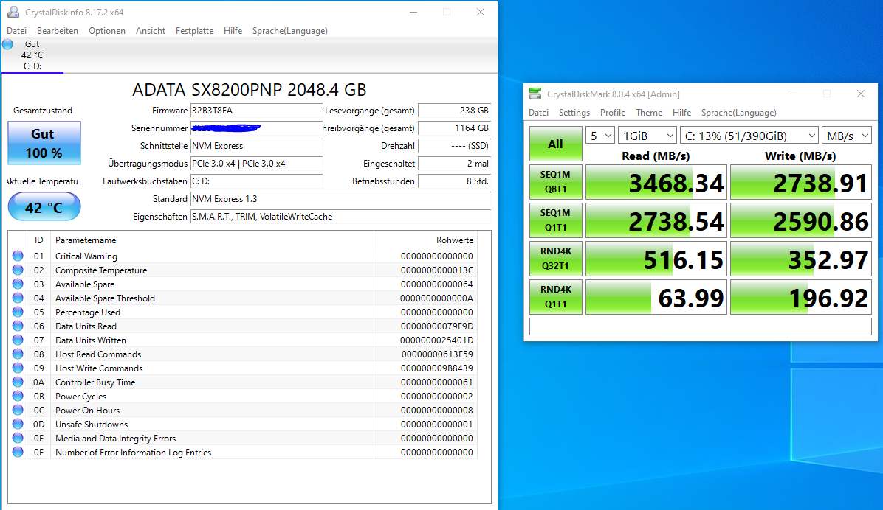Screen dimensions: 883x510
Task: Click the ADATA SX8200PNP 2048.4 GB drive title
Action: (x=249, y=89)
